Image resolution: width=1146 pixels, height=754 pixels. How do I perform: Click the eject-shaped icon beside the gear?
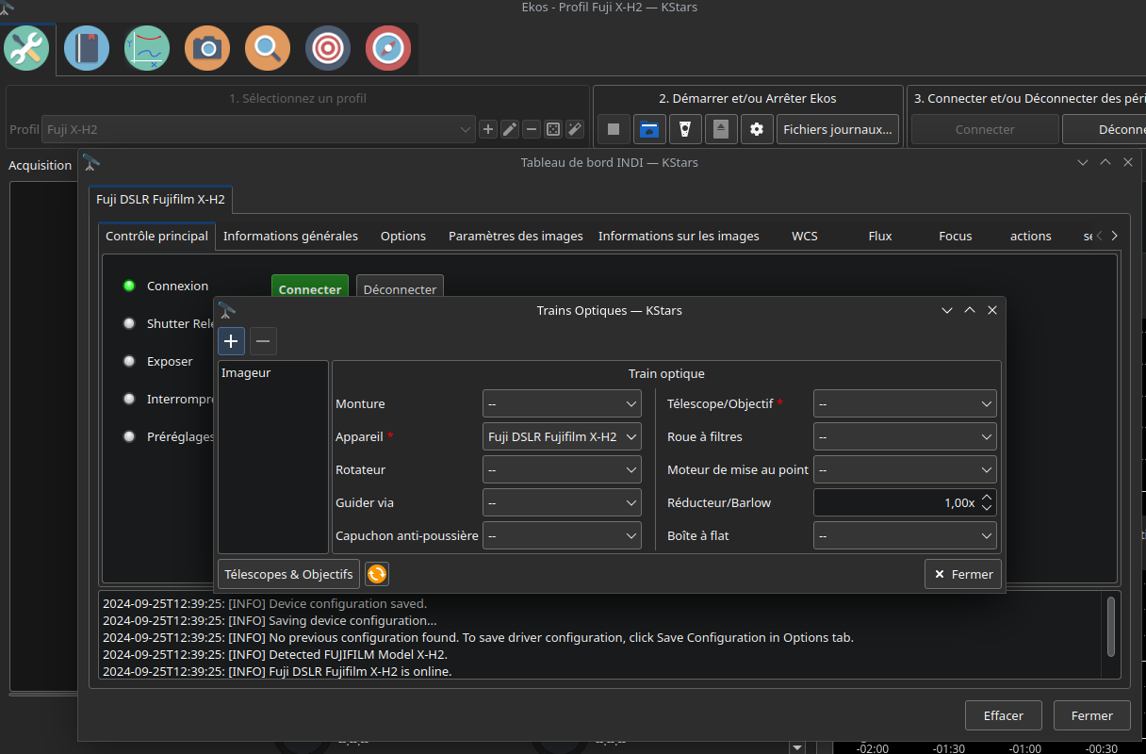[721, 129]
